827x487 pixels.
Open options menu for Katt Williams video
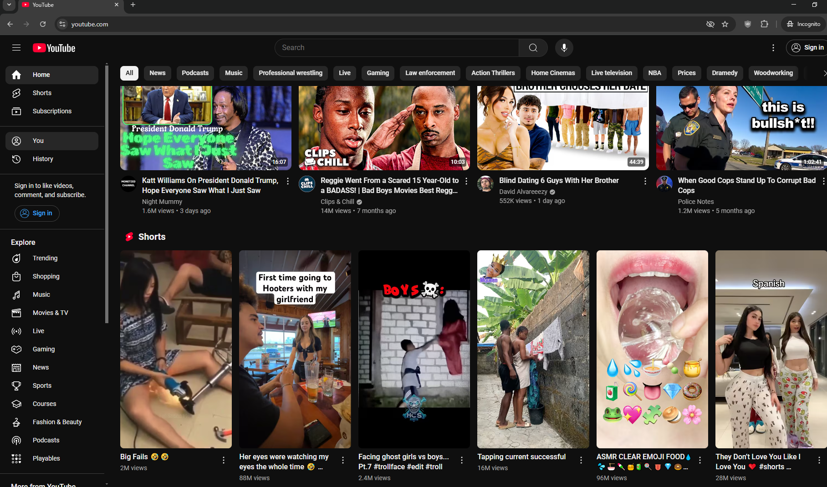tap(288, 181)
